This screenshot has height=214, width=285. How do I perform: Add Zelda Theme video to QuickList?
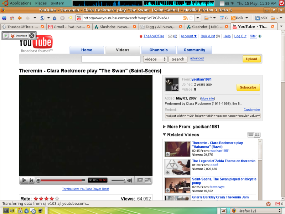167,172
